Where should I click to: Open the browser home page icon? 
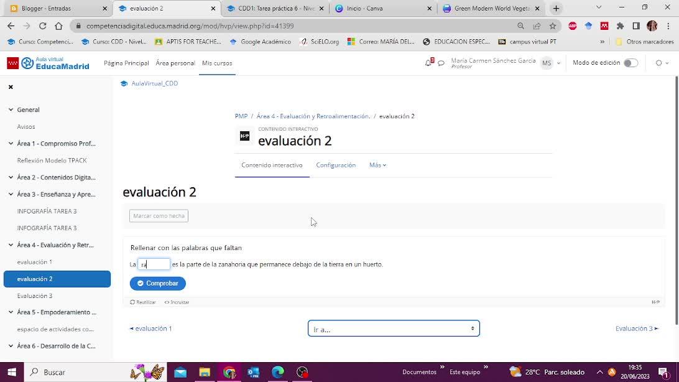(x=58, y=26)
